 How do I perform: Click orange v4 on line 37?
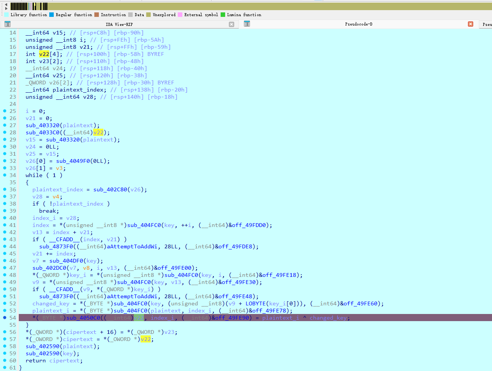pos(56,197)
